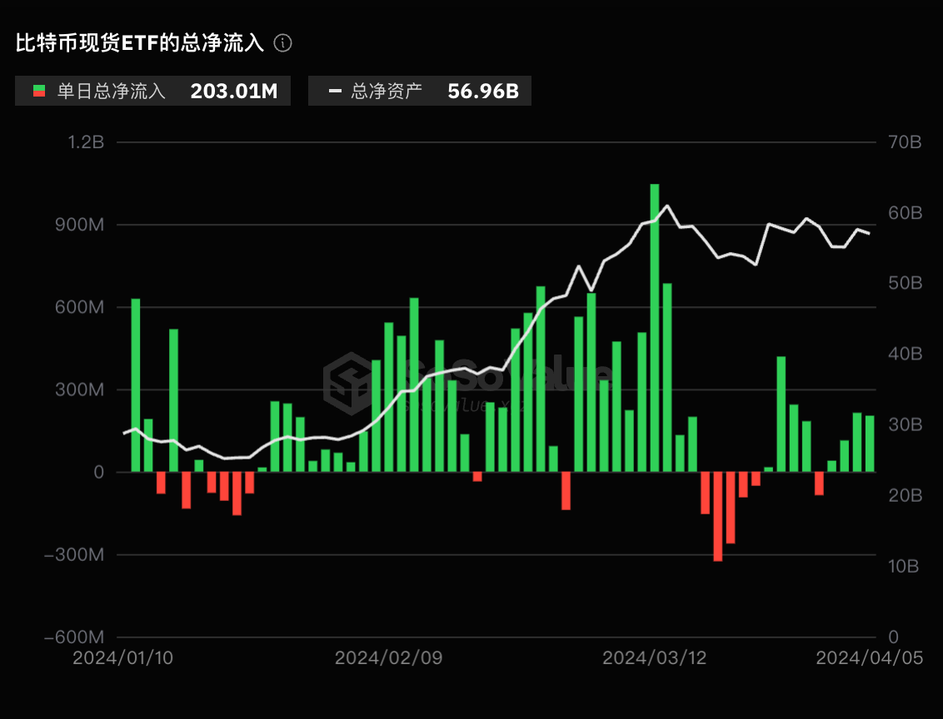Viewport: 943px width, 719px height.
Task: Click the 70B label on the right axis
Action: click(905, 142)
